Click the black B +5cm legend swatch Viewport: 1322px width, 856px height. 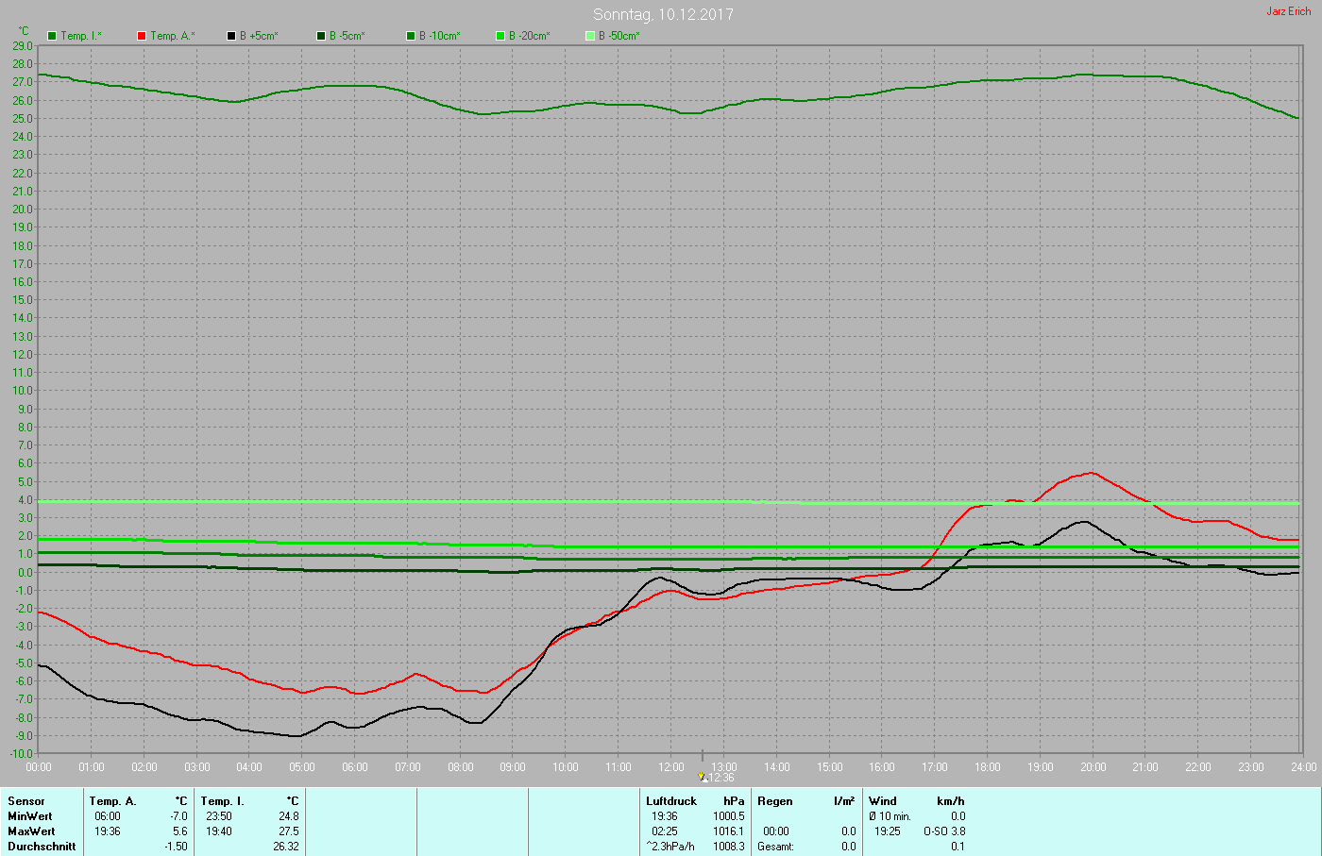[231, 36]
